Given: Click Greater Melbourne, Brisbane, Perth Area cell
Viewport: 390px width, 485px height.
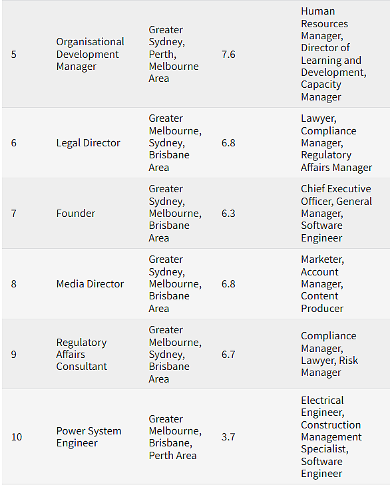Looking at the screenshot, I should click(x=175, y=436).
